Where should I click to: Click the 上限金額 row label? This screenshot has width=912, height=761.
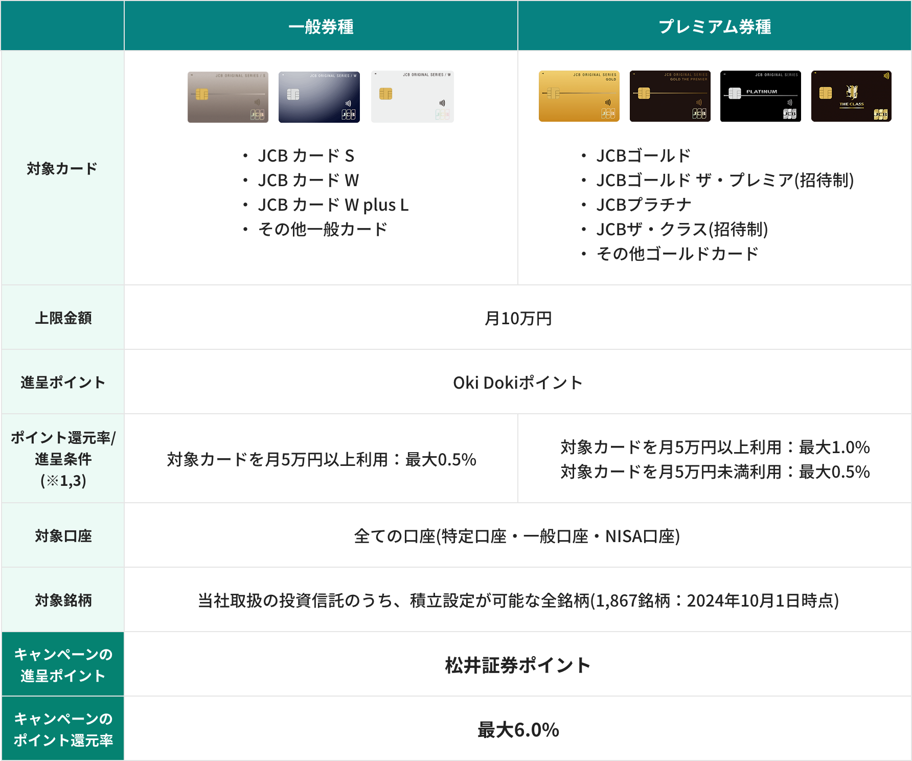point(62,318)
